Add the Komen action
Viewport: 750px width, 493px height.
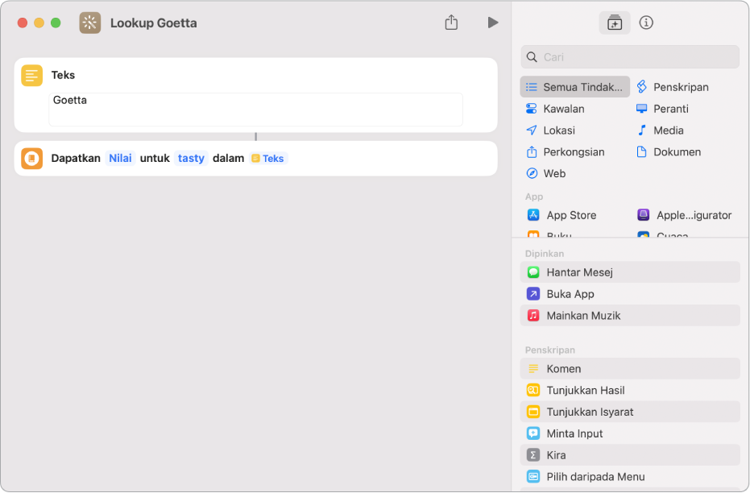[x=629, y=369]
